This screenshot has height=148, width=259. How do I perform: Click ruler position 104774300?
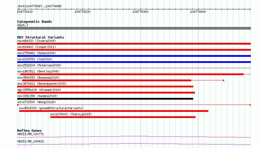pos(140,12)
